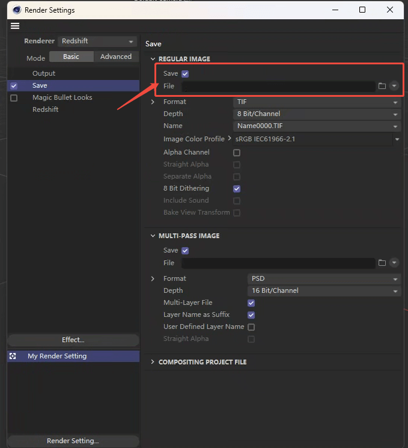Screen dimensions: 408x448
Task: Toggle Regular Image Save checkbox
Action: (185, 74)
